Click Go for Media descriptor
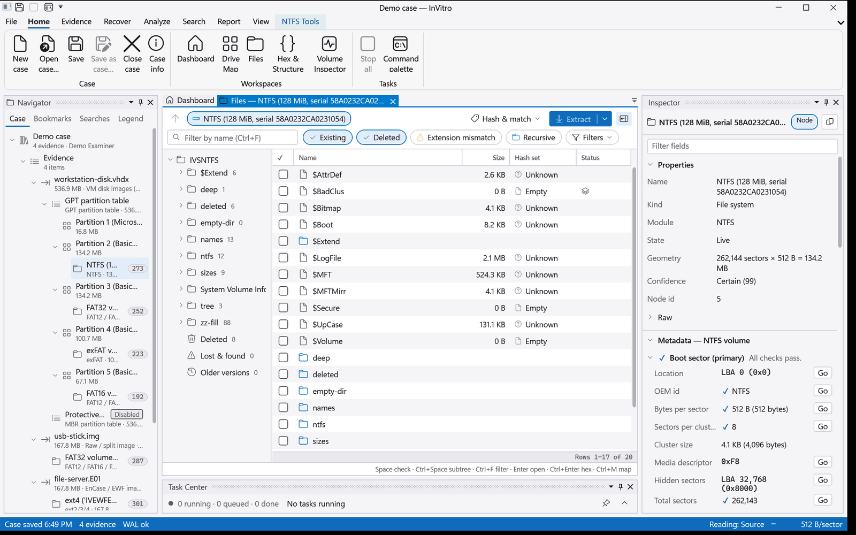The image size is (856, 535). 823,462
